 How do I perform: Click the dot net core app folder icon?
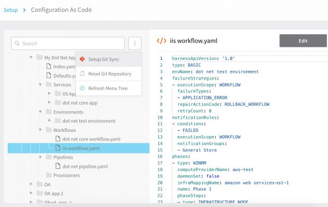pos(58,102)
